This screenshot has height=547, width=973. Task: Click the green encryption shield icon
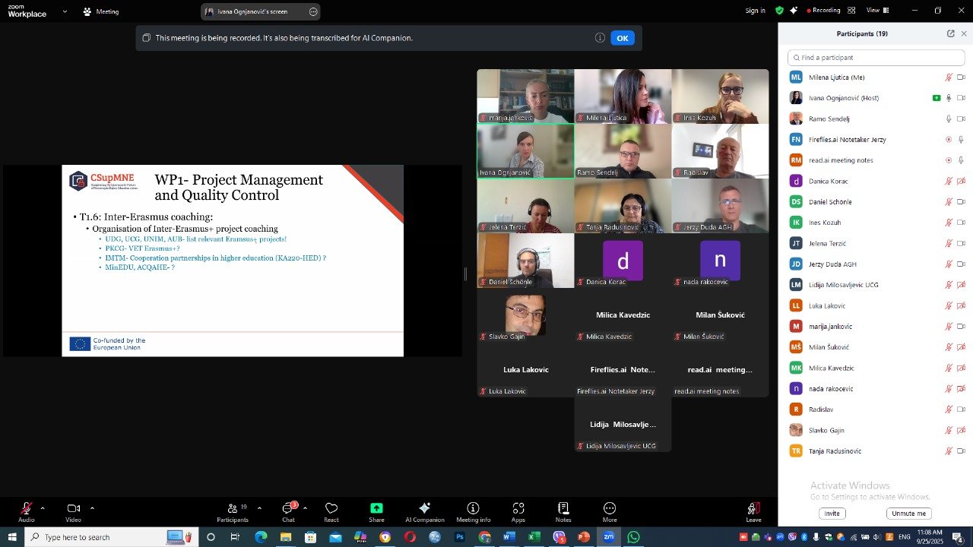(779, 11)
